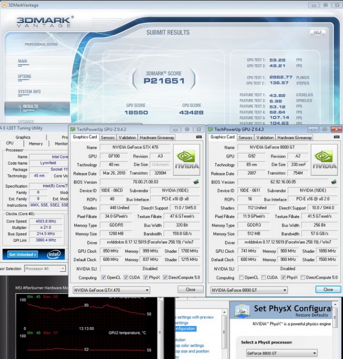
Task: Click 'color settings' link in NVIDIA panel
Action: pos(189,345)
